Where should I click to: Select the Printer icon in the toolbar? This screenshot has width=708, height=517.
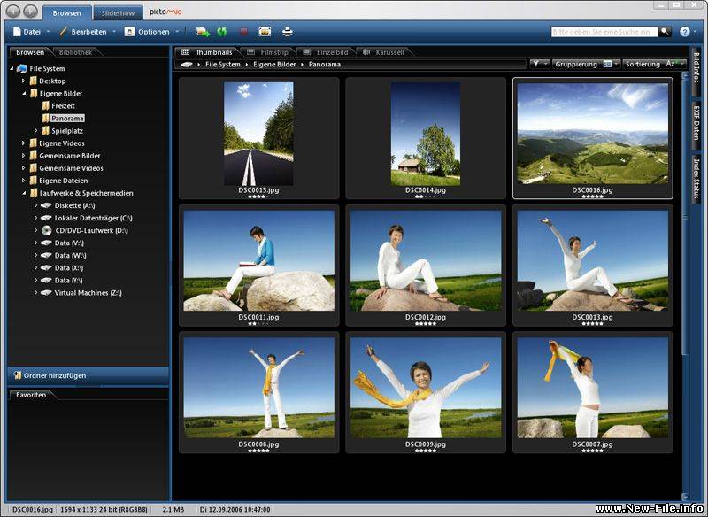pyautogui.click(x=288, y=30)
